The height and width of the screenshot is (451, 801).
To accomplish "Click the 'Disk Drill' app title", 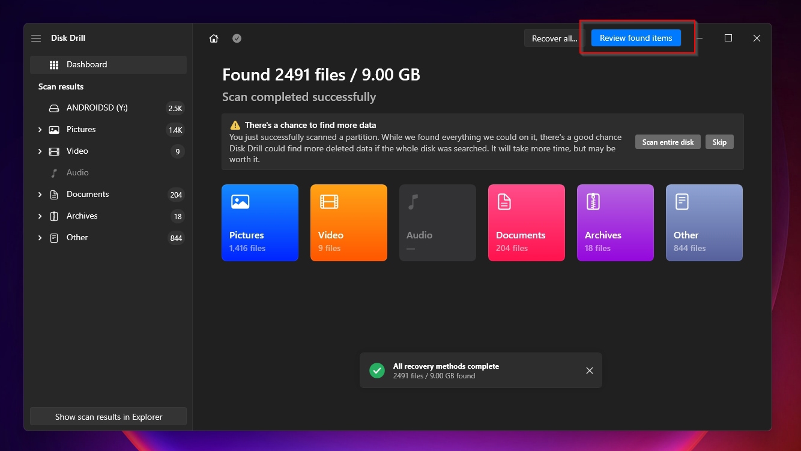I will click(68, 38).
